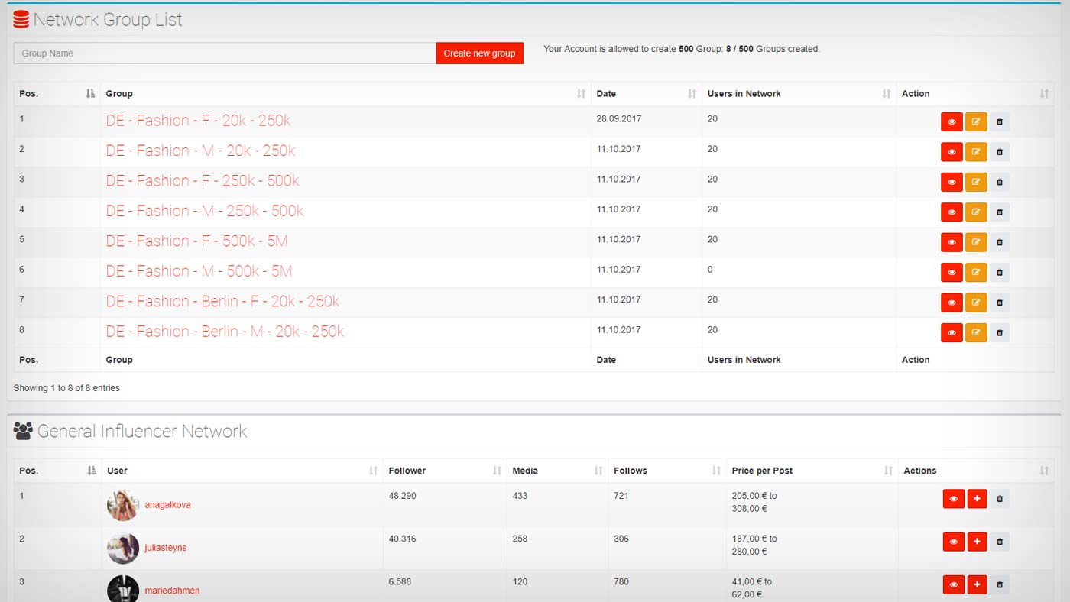
Task: Delete group DE - Fashion - Berlin - M - 20k - 250k
Action: [1000, 333]
